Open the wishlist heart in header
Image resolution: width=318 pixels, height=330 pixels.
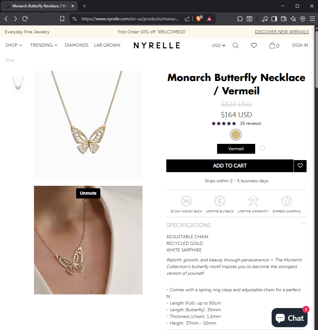point(254,45)
